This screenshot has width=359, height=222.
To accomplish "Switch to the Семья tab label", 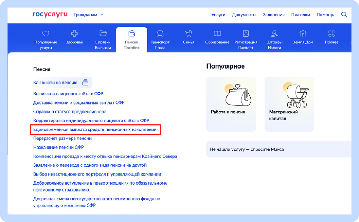I will point(189,42).
